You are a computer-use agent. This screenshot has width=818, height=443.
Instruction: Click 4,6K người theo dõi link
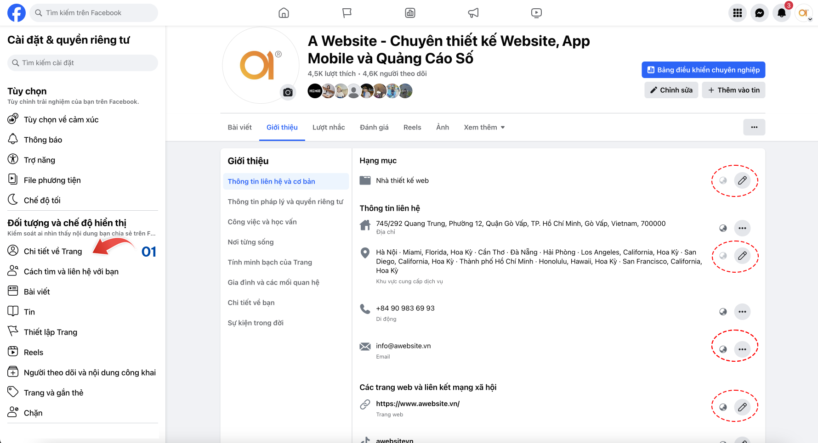pos(395,73)
